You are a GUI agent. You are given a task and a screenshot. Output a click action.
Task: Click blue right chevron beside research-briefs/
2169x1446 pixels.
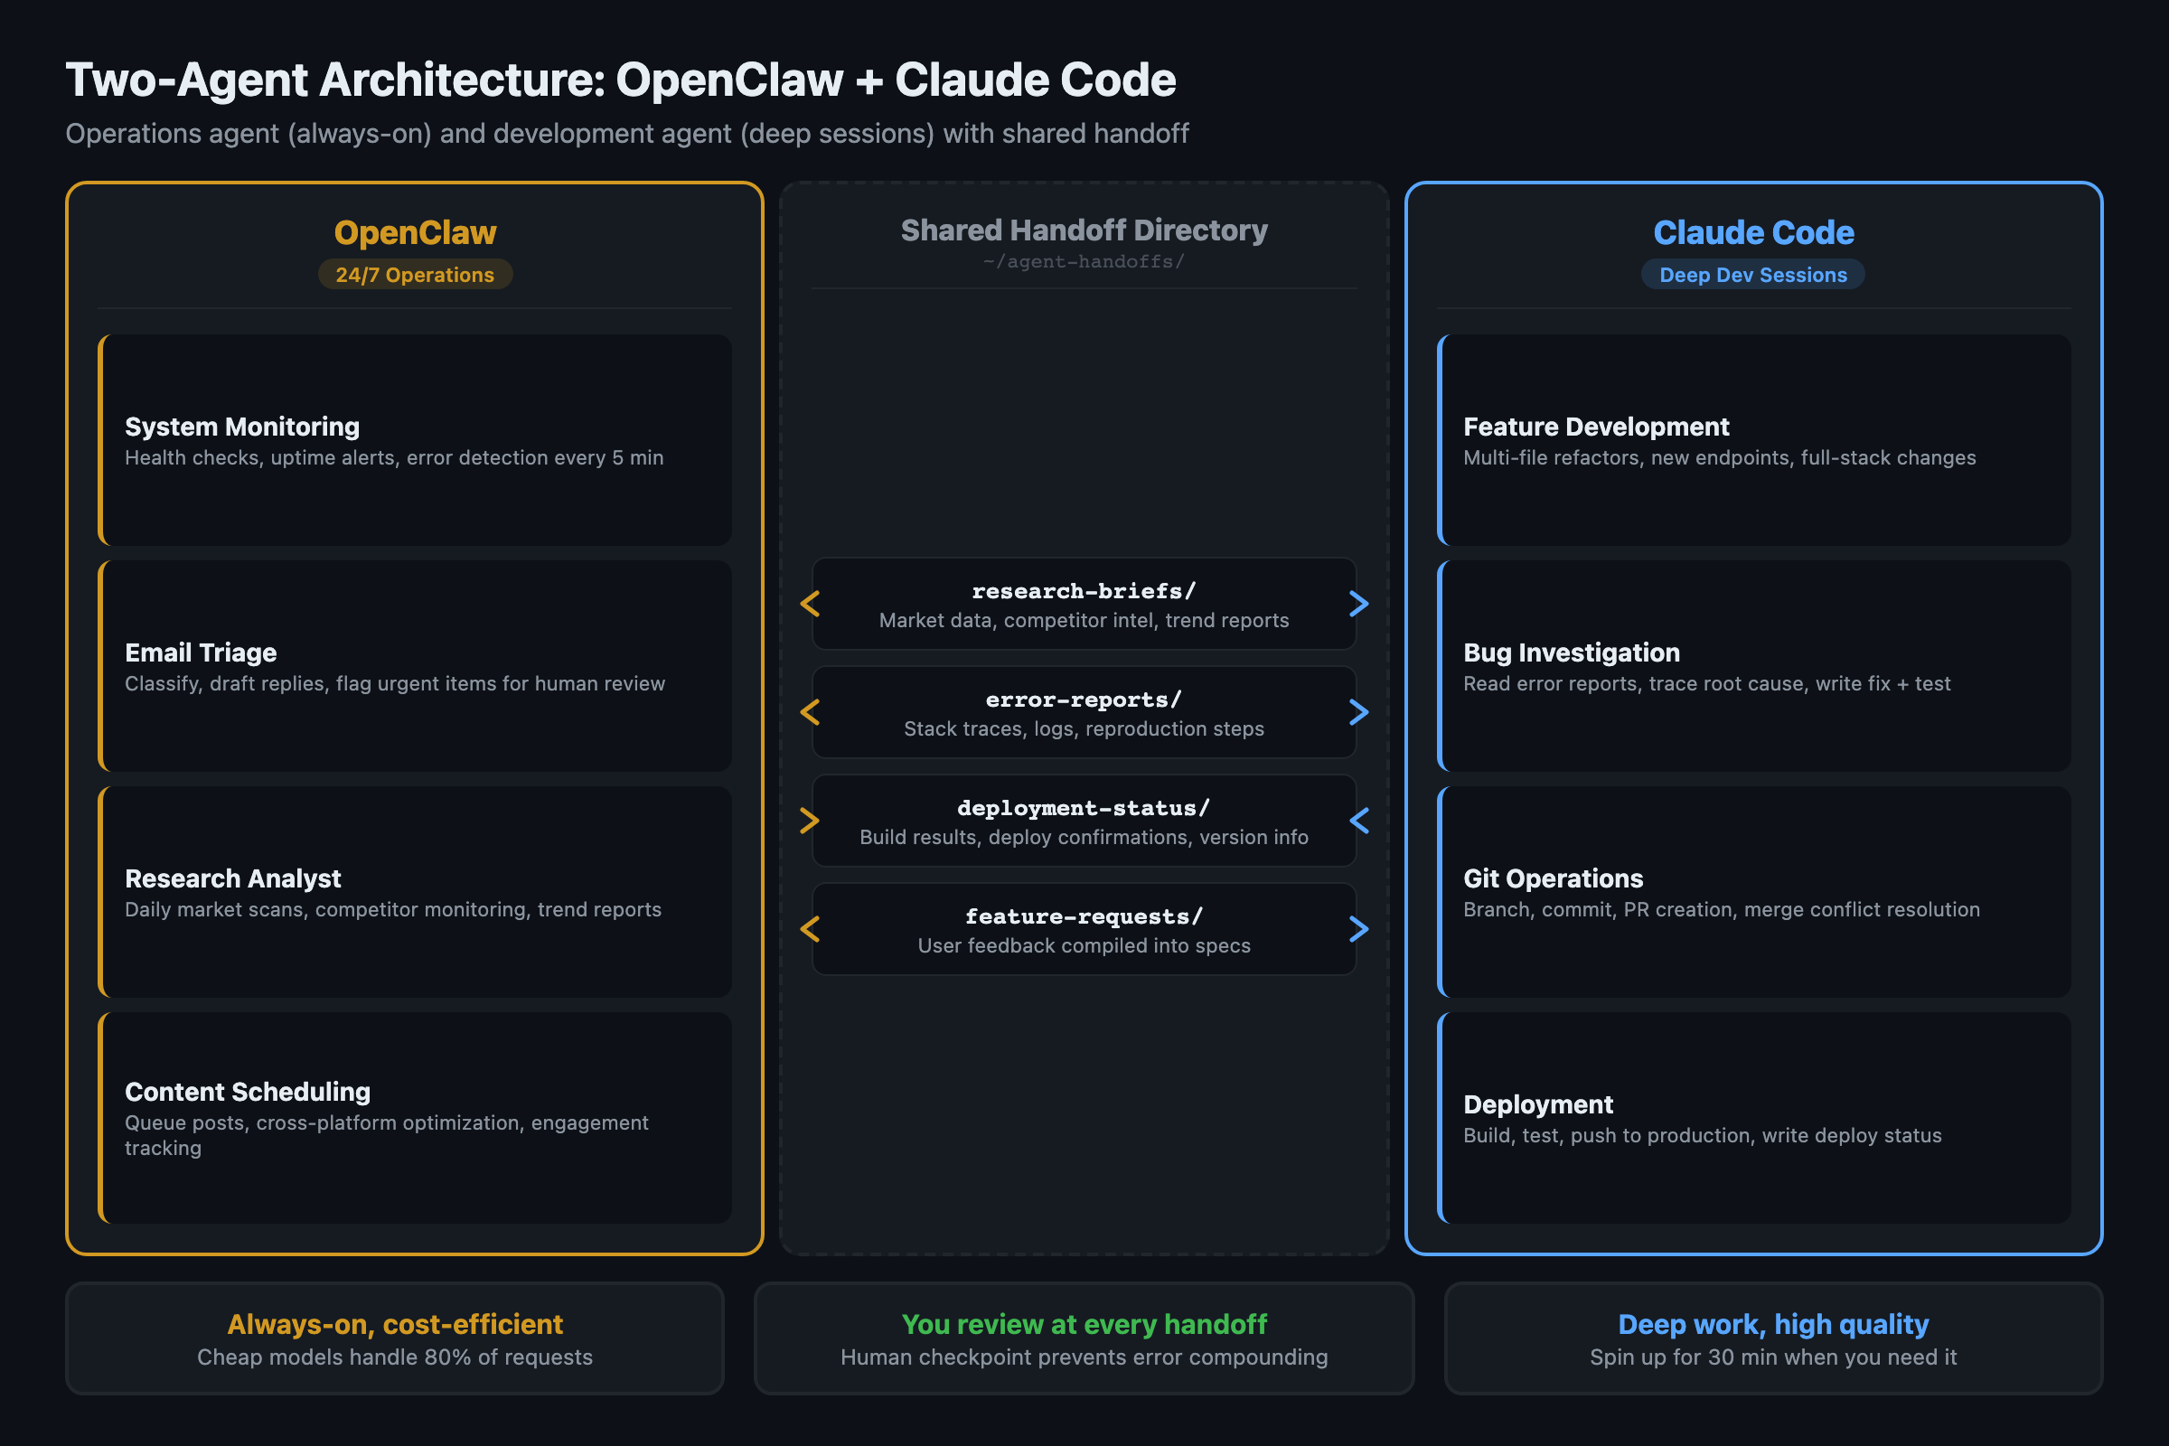pyautogui.click(x=1358, y=604)
